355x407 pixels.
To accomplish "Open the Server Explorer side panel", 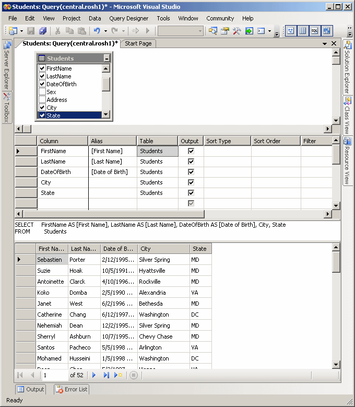I will [x=7, y=65].
